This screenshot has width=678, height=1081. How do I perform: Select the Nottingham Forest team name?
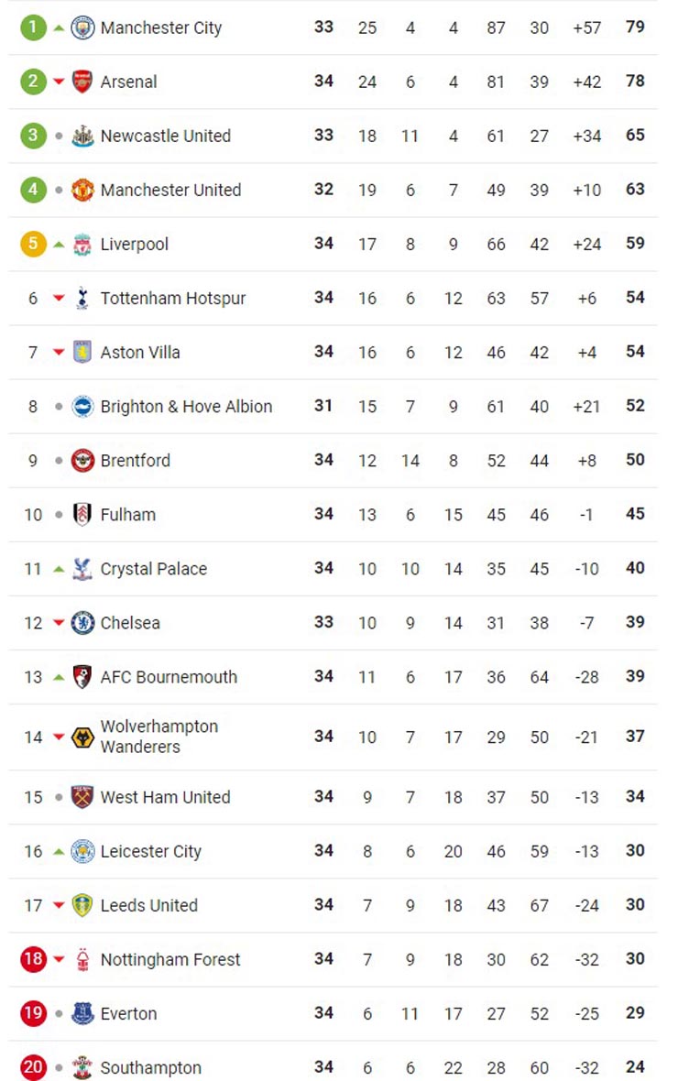[170, 960]
